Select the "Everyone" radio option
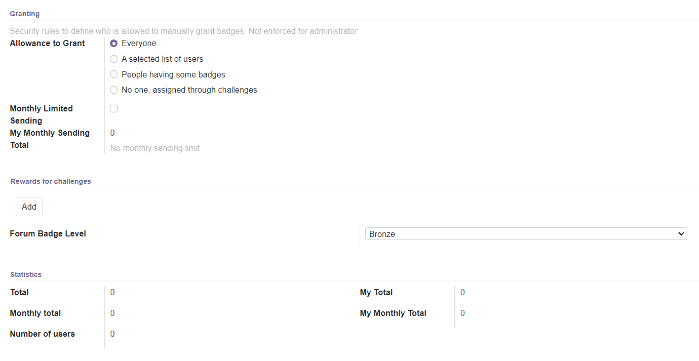Screen dimensions: 699x361 tap(114, 44)
